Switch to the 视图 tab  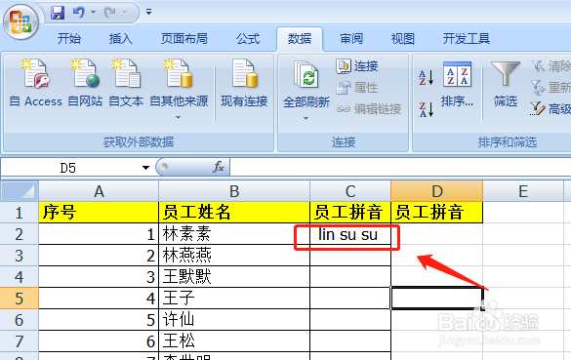(403, 38)
